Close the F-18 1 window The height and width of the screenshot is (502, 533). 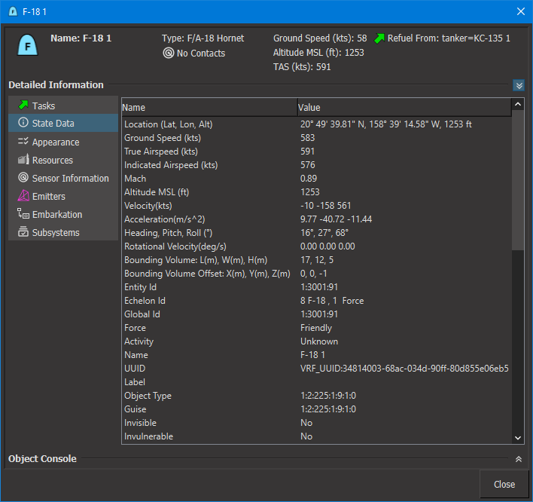tap(520, 11)
